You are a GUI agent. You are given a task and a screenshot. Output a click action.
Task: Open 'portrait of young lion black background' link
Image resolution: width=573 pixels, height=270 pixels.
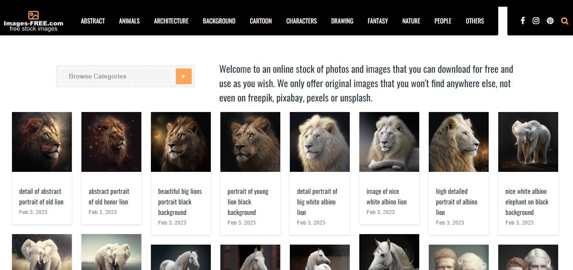coord(248,202)
